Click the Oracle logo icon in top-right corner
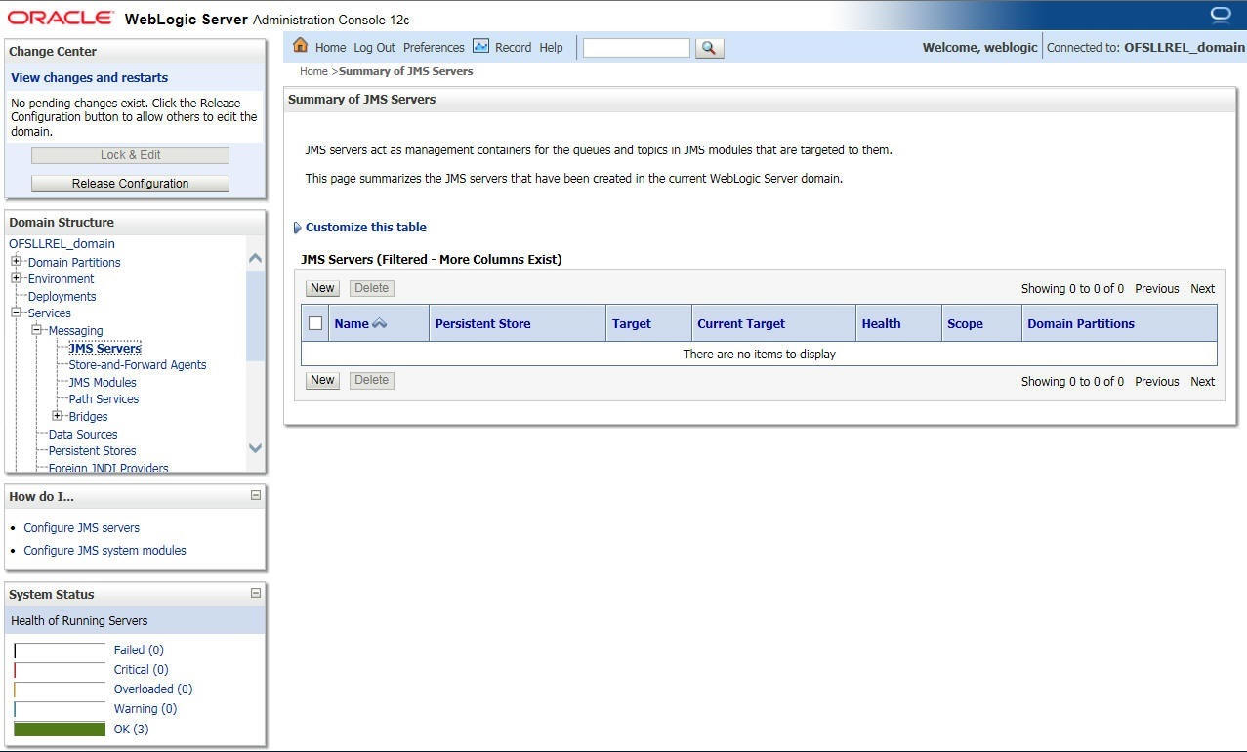The height and width of the screenshot is (752, 1247). (1221, 14)
